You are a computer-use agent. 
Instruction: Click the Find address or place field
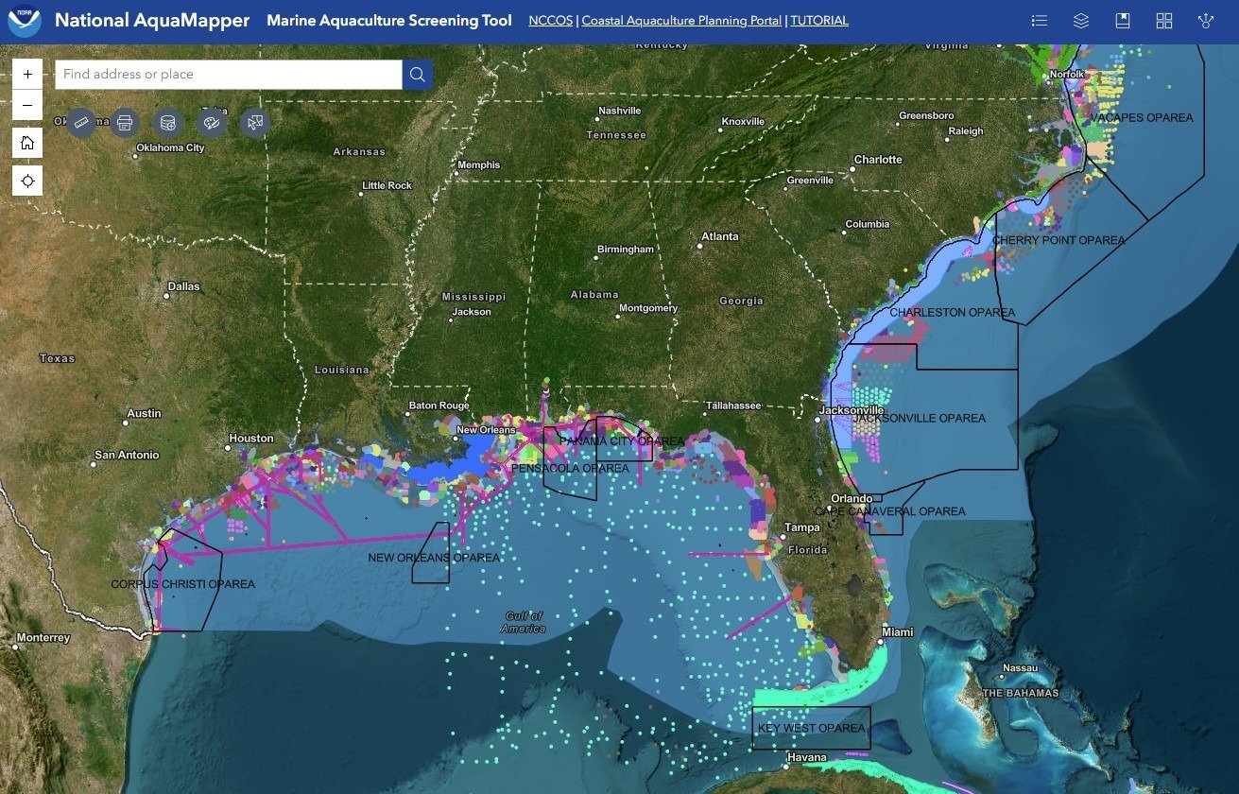tap(227, 75)
